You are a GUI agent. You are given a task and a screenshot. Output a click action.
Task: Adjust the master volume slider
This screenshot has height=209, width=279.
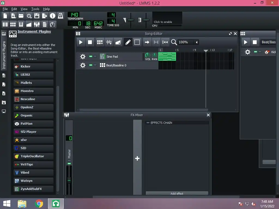(x=131, y=20)
